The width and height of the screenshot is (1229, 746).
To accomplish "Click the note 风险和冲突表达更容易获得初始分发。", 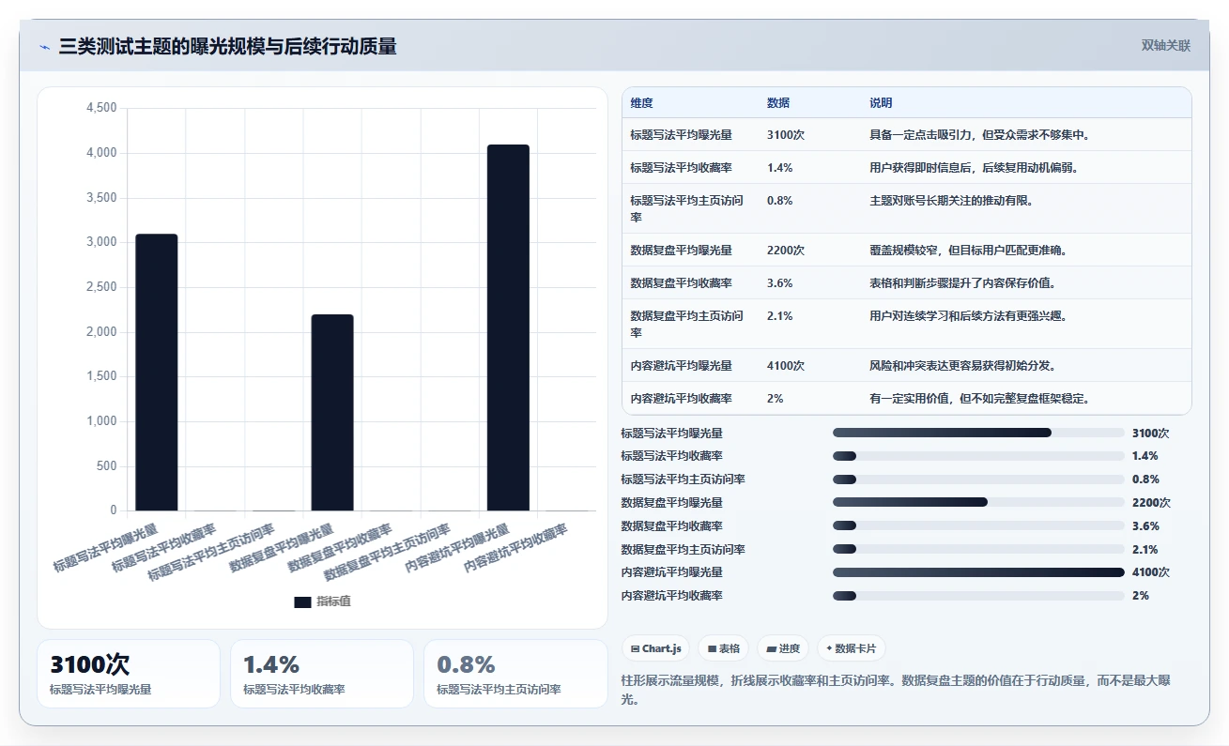I will pos(962,366).
